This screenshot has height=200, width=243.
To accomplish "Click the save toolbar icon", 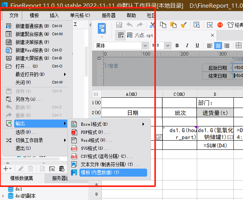I will click(x=119, y=25).
